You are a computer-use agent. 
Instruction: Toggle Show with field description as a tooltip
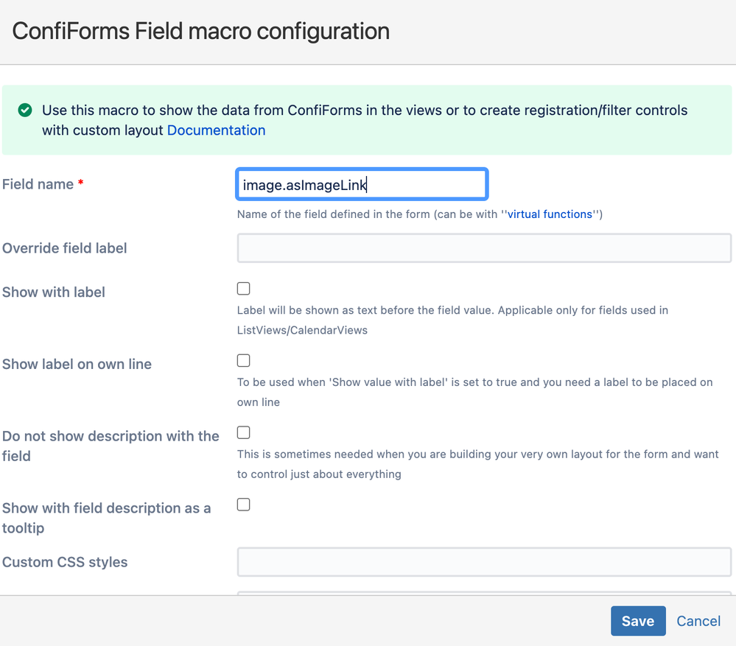244,505
